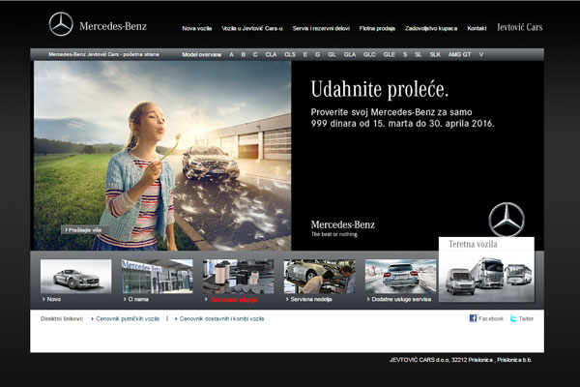The image size is (580, 387).
Task: Click the girl blowing dandelion banner image
Action: 162,156
